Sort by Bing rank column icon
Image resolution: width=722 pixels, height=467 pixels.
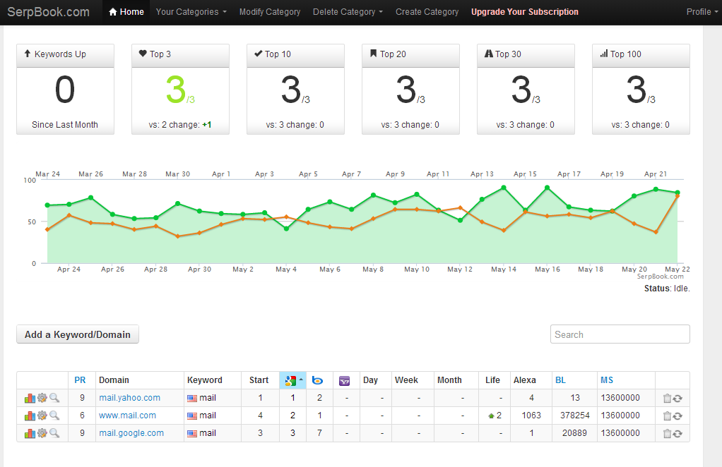(x=317, y=381)
